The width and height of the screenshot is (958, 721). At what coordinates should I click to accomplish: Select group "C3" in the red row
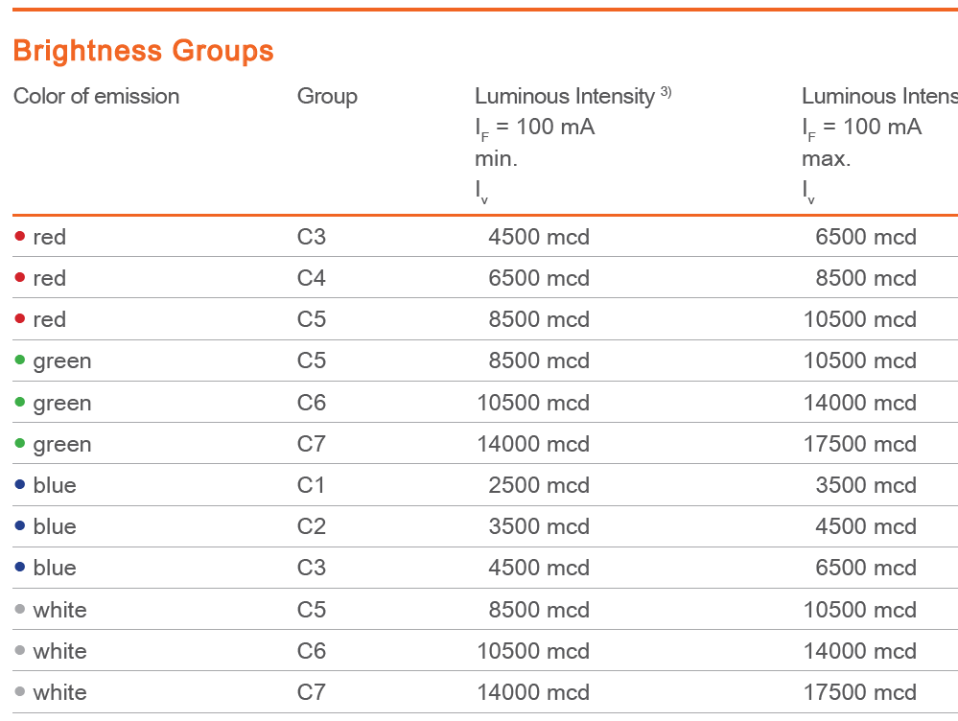(312, 237)
